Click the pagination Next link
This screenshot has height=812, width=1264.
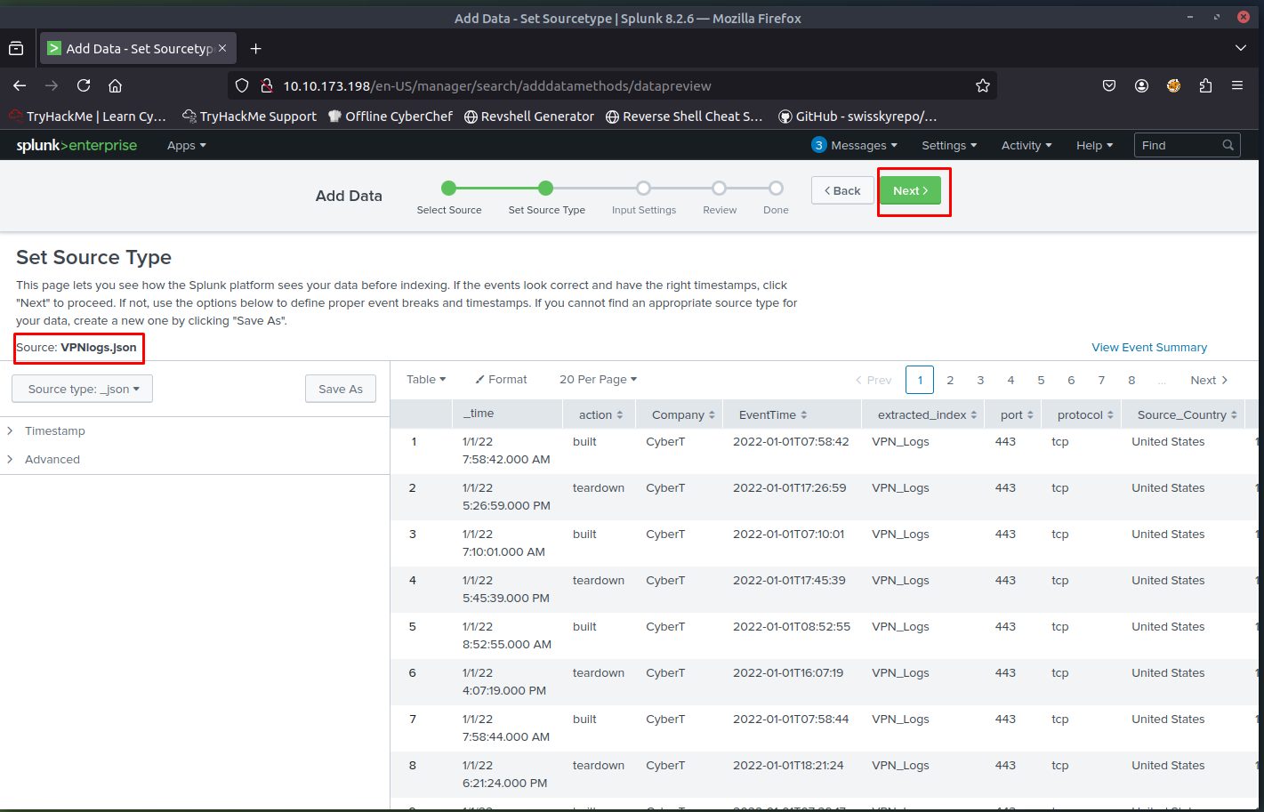tap(1209, 380)
